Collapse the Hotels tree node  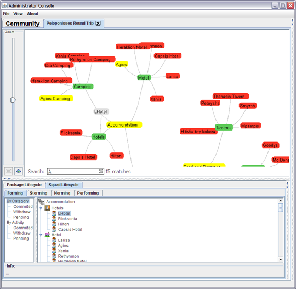coord(41,208)
